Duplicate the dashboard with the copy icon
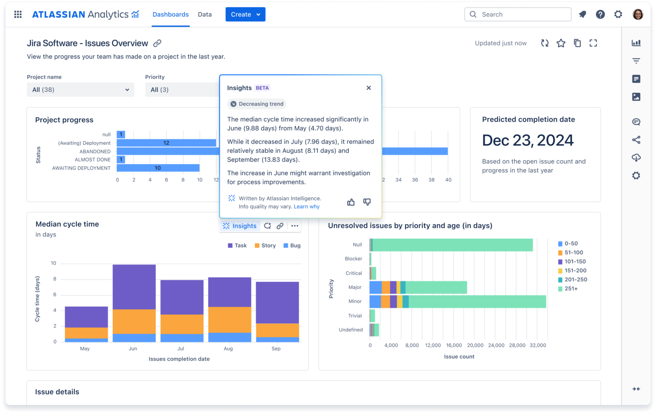This screenshot has width=656, height=414. (x=577, y=43)
